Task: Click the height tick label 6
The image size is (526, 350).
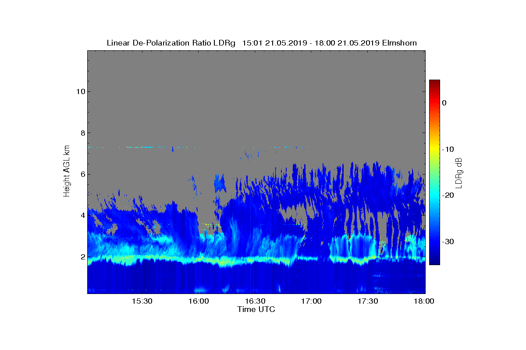Action: pos(82,174)
